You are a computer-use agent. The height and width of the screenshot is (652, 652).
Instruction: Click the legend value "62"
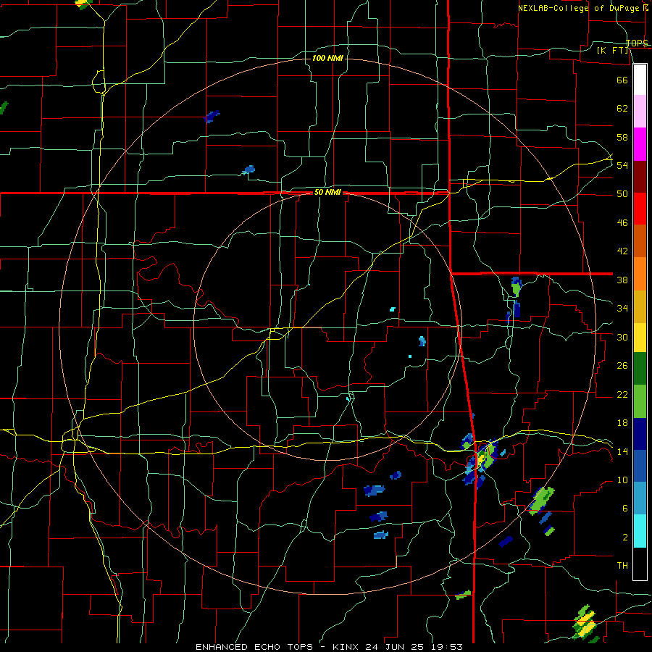point(622,109)
